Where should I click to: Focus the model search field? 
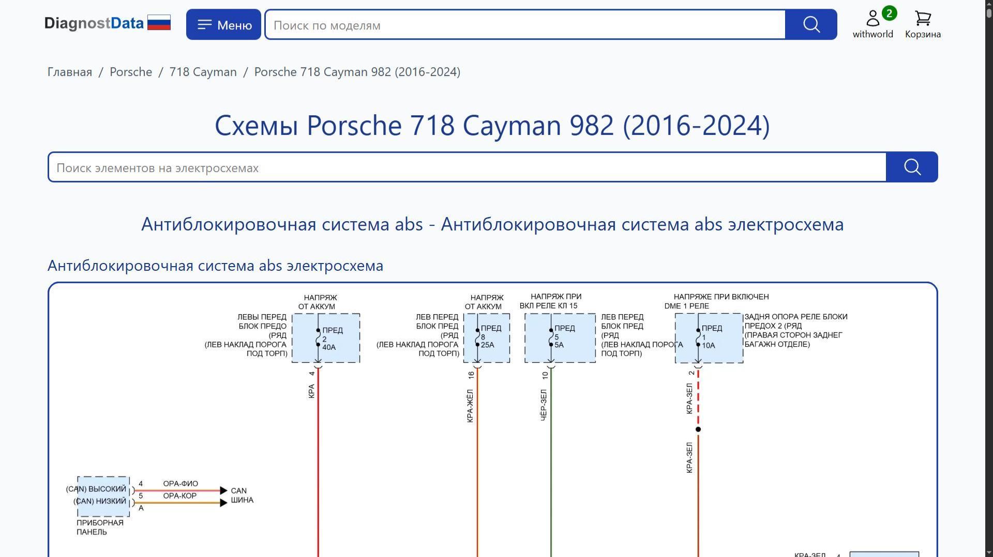(x=525, y=24)
